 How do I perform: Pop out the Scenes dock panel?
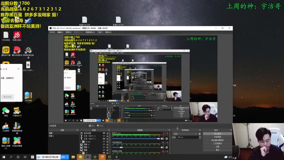(x=77, y=130)
